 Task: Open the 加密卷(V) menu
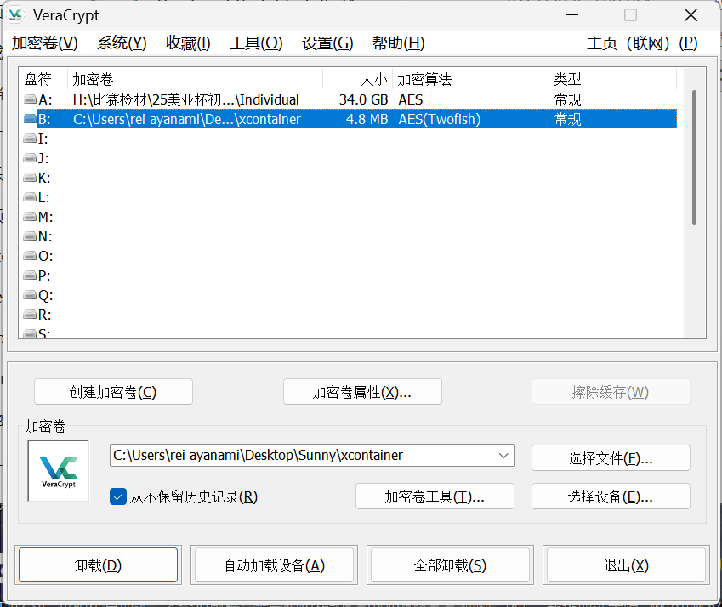click(45, 43)
